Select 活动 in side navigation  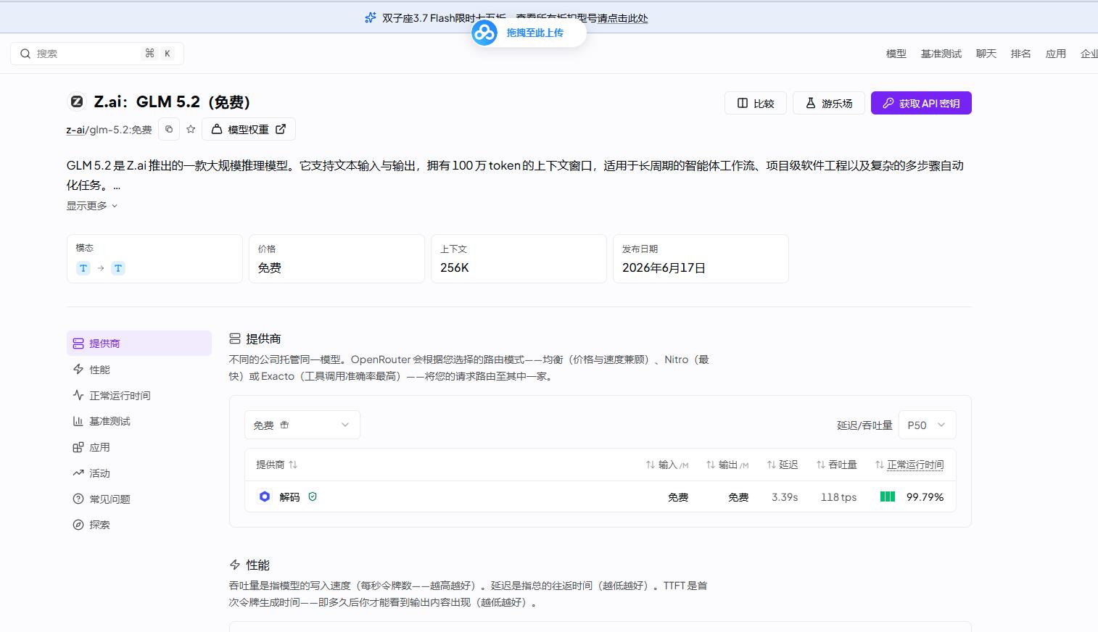tap(139, 473)
